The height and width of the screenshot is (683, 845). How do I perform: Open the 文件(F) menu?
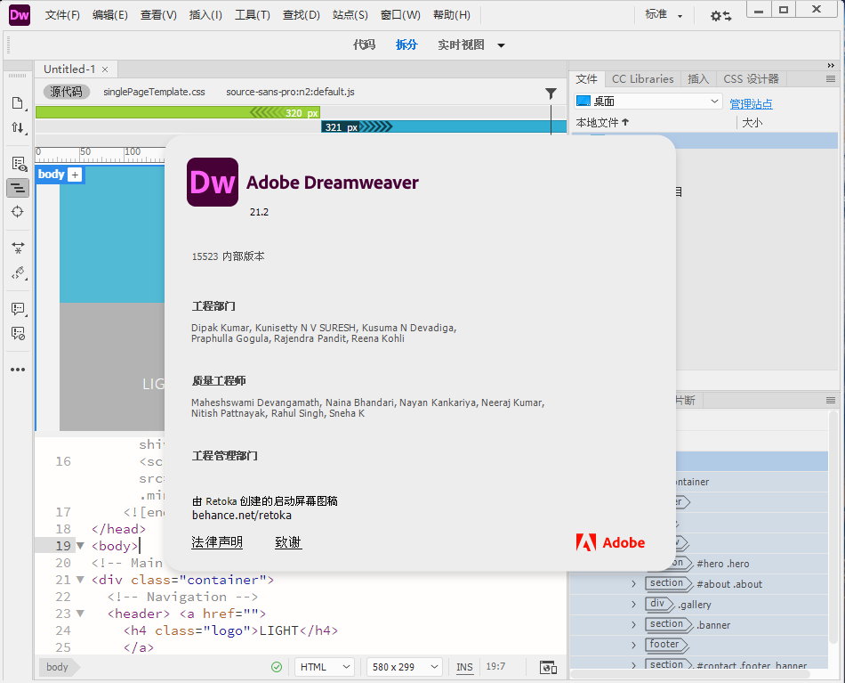click(x=62, y=15)
